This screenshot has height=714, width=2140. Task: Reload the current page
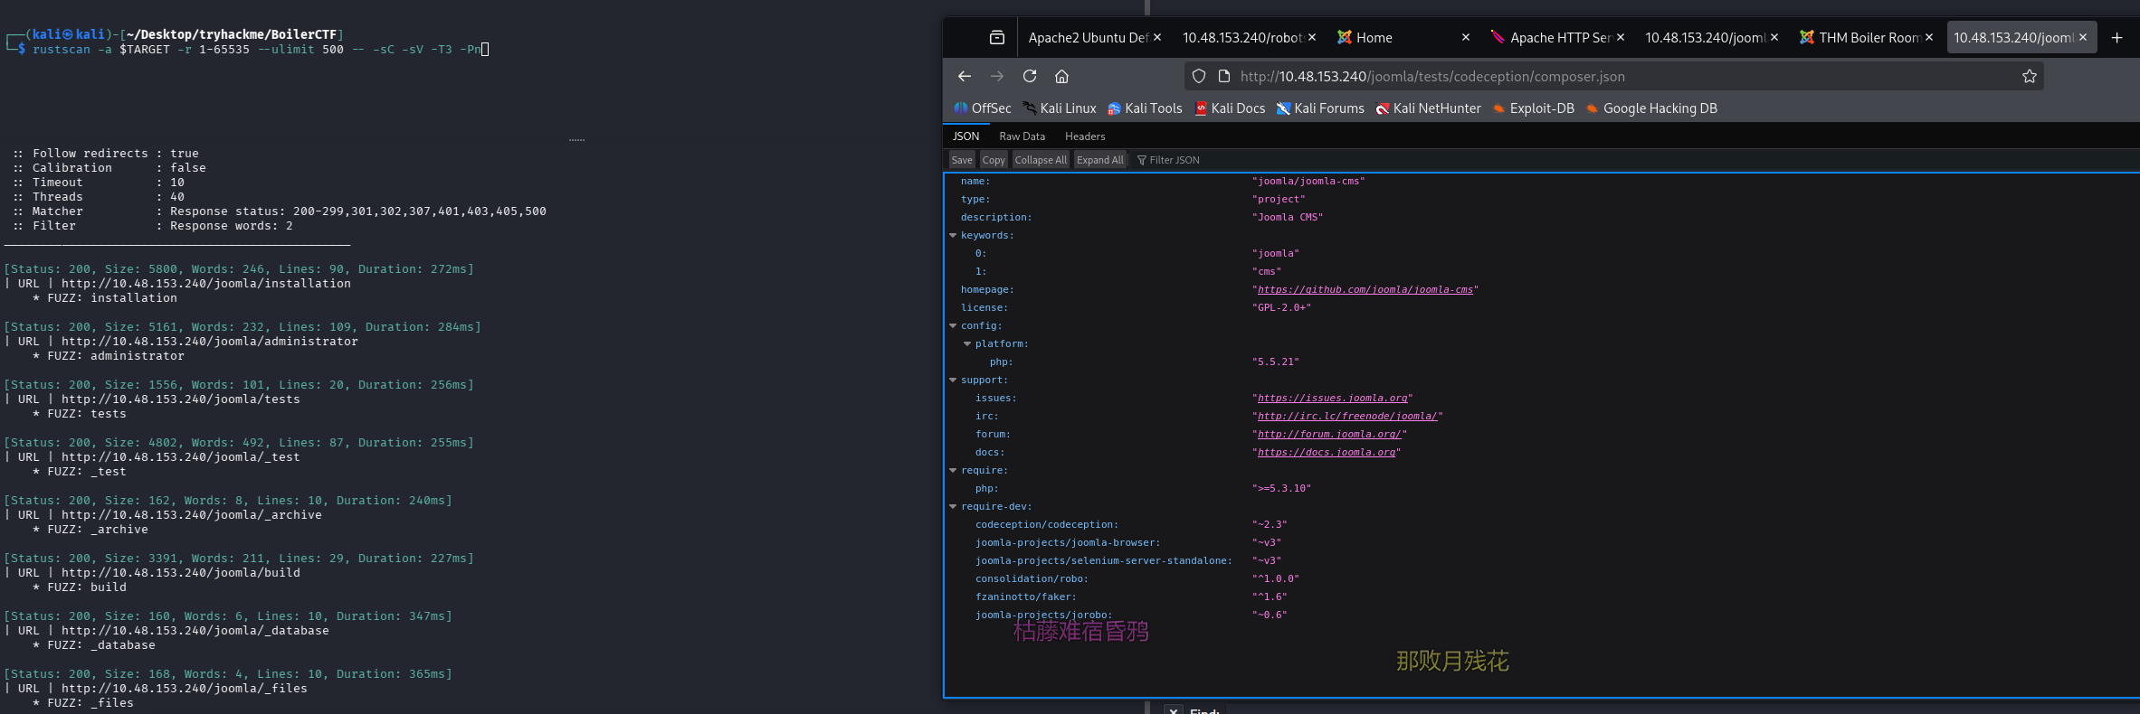1030,77
